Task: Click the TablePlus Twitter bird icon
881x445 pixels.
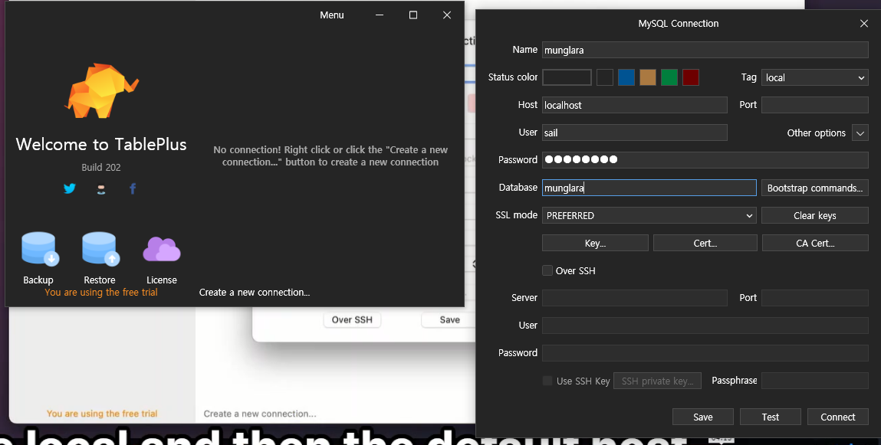Action: point(70,188)
